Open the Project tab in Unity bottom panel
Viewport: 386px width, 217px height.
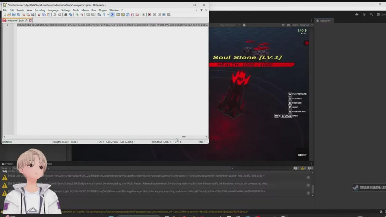click(x=7, y=164)
